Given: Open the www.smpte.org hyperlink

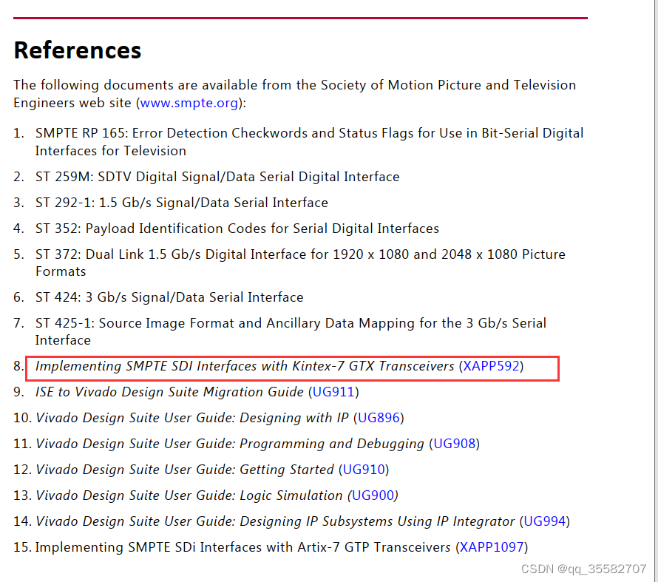Looking at the screenshot, I should click(x=189, y=103).
